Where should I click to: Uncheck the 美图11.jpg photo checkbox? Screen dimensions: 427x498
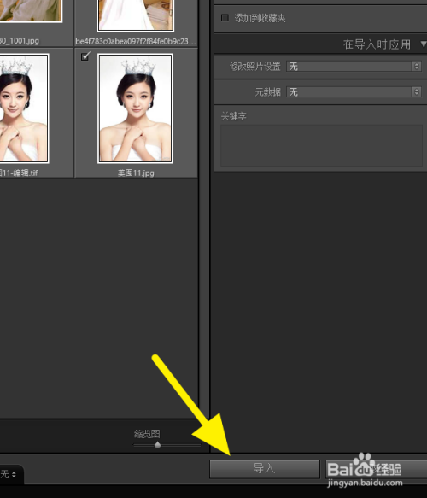click(85, 56)
